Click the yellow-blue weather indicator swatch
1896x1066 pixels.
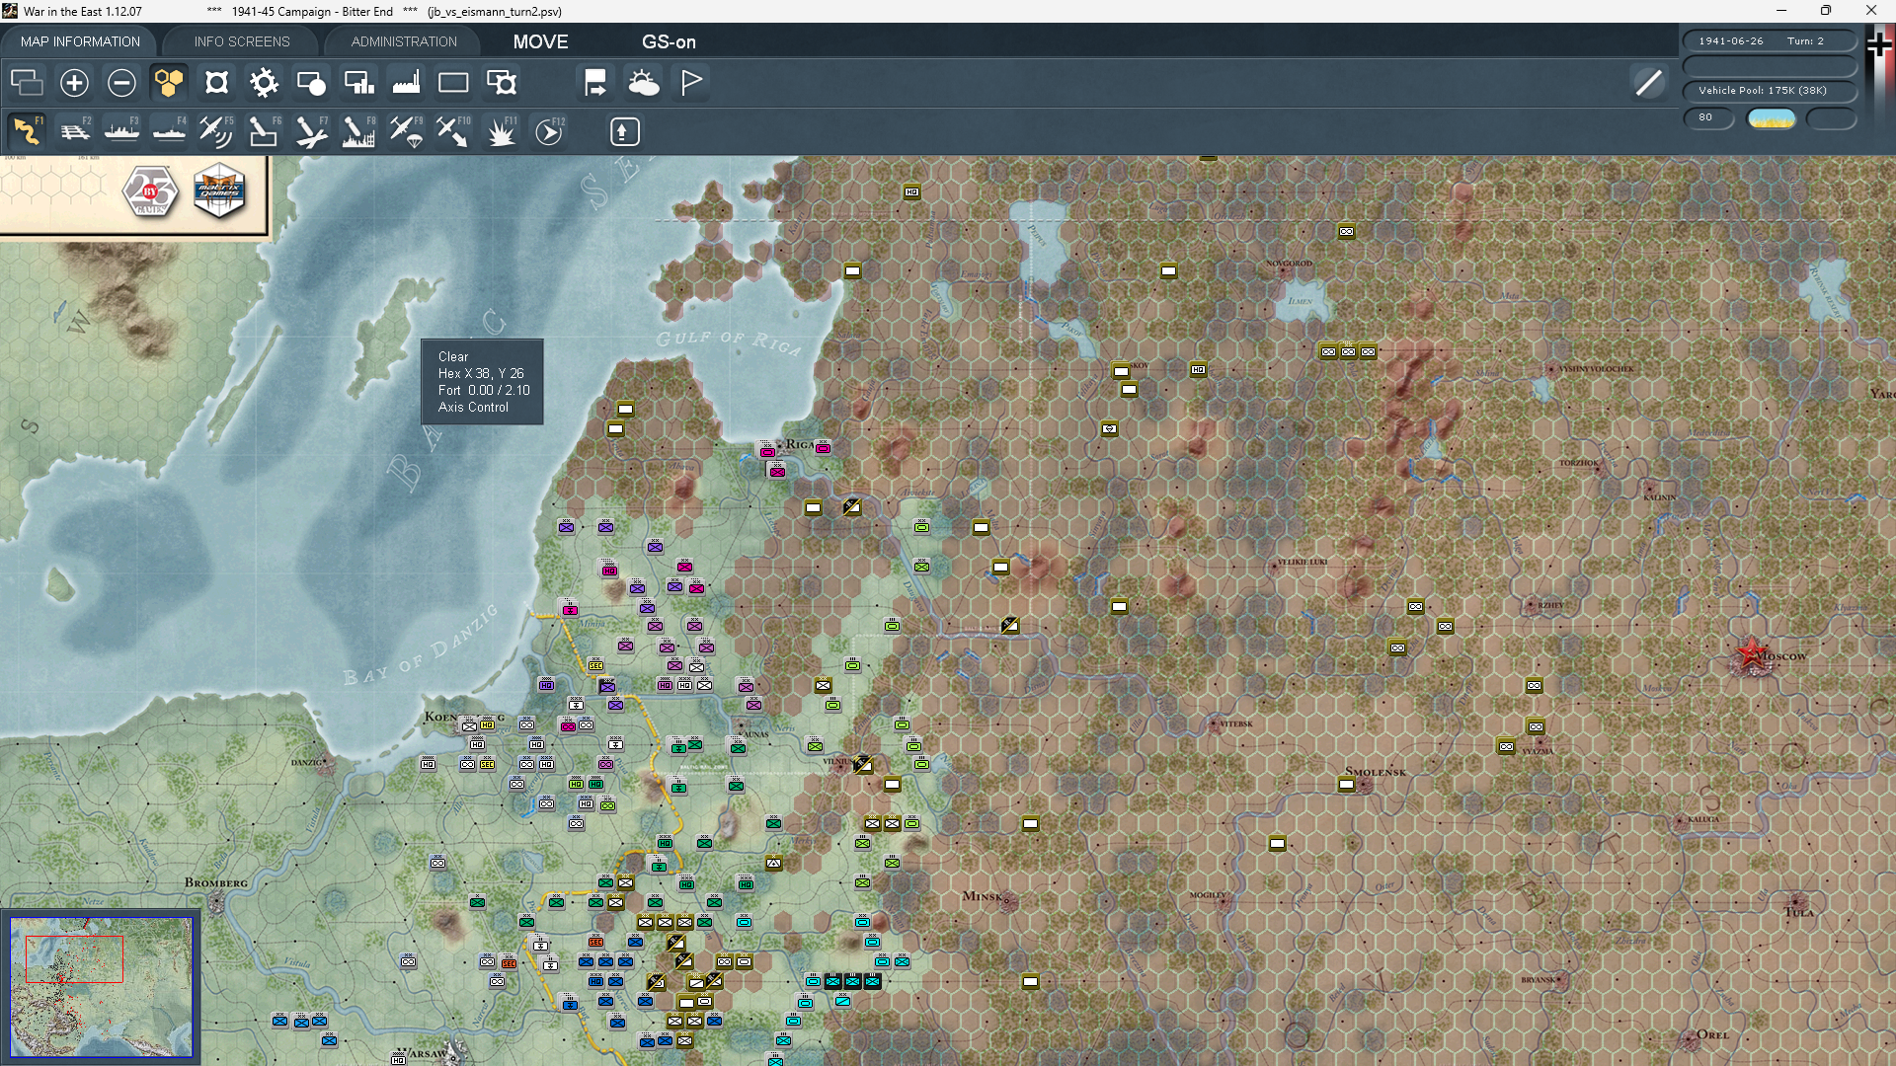(x=1772, y=118)
